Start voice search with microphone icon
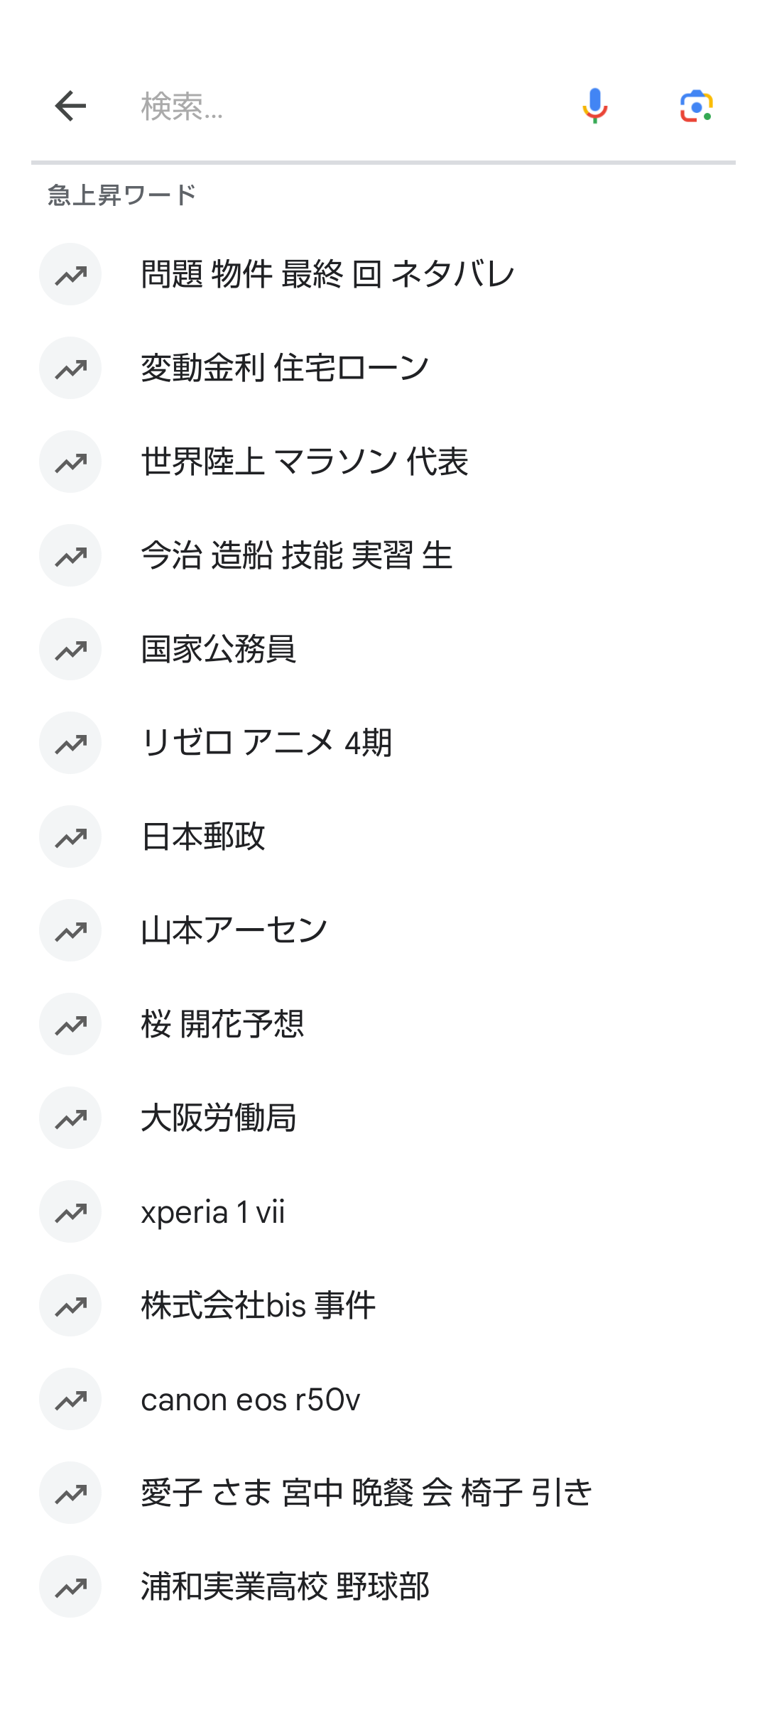The image size is (767, 1727). click(594, 107)
